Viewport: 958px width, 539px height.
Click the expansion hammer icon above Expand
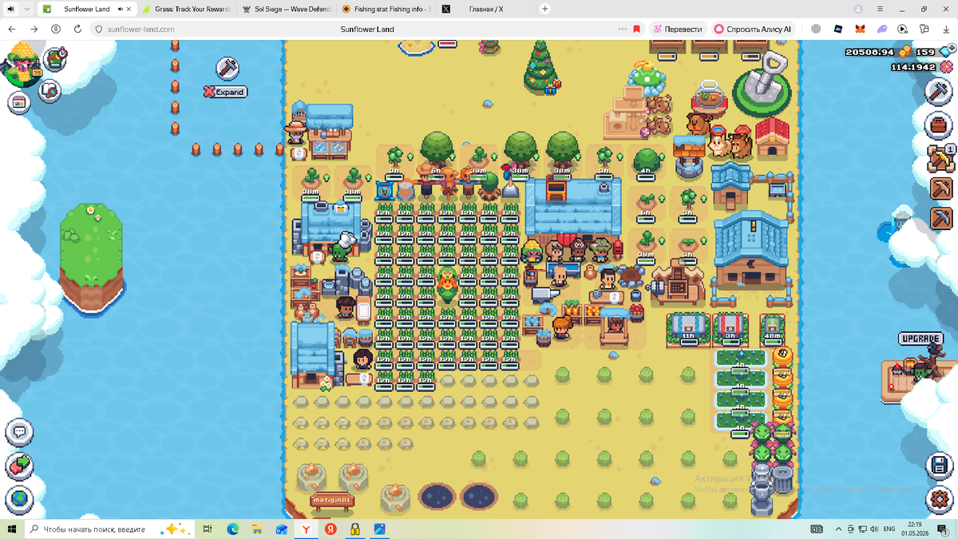228,69
